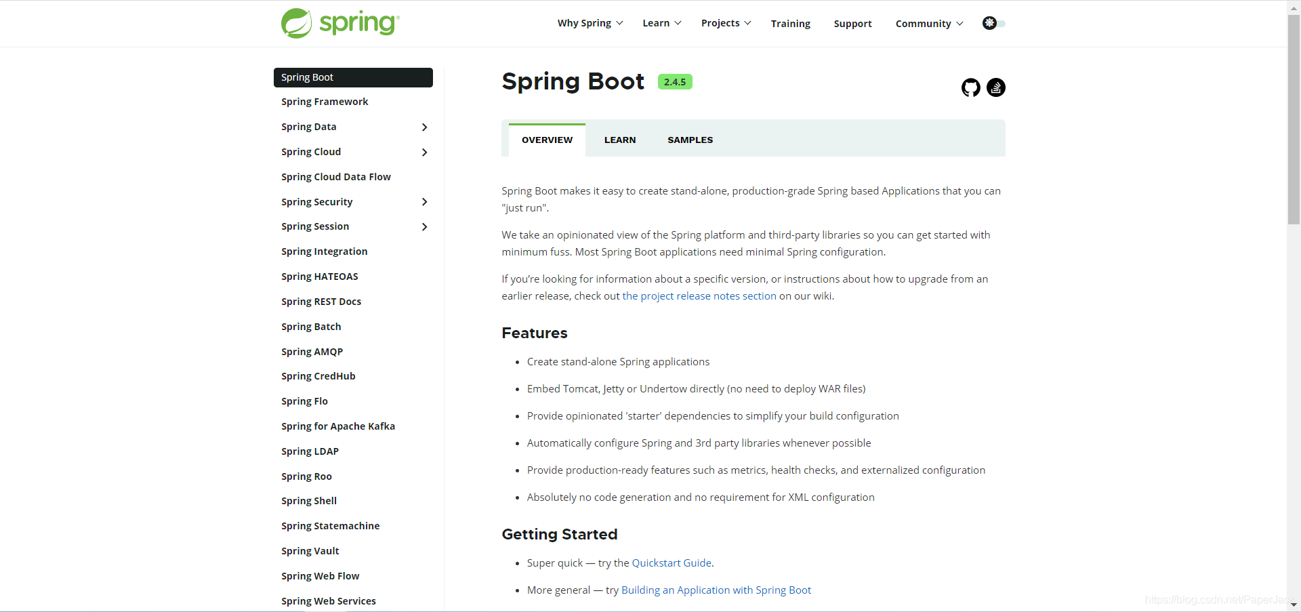The width and height of the screenshot is (1301, 612).
Task: Open Spring Cloud project link
Action: coord(311,152)
